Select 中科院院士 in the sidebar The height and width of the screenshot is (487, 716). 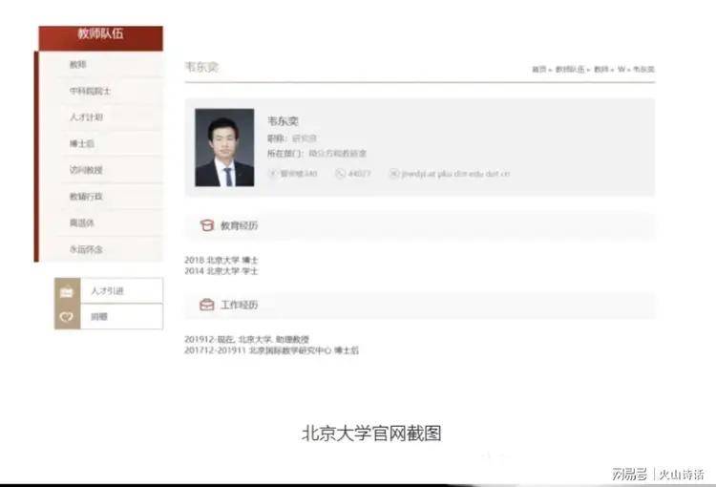(90, 92)
